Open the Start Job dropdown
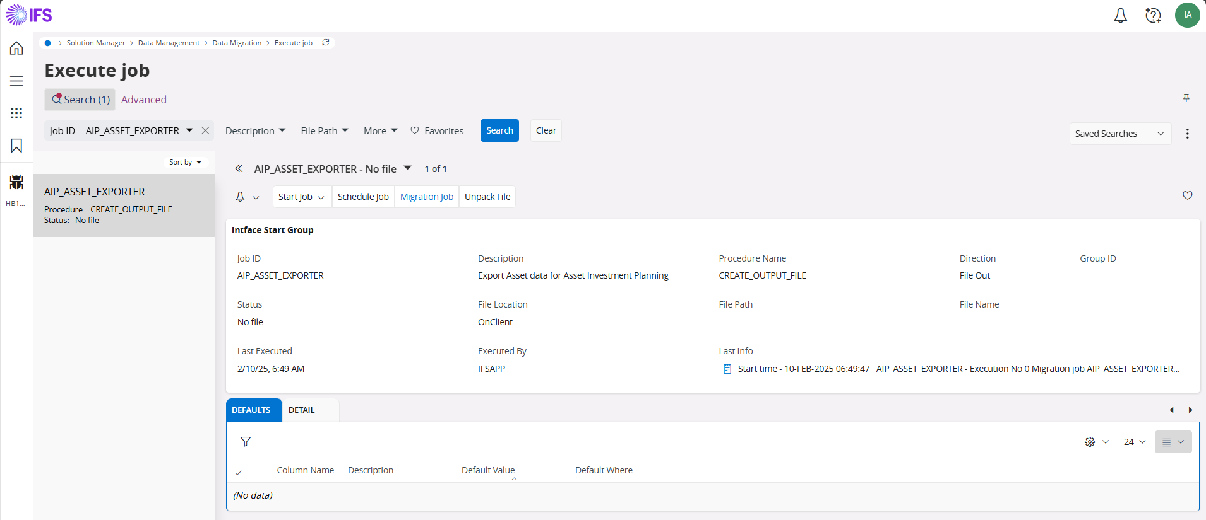Viewport: 1206px width, 520px height. [301, 197]
